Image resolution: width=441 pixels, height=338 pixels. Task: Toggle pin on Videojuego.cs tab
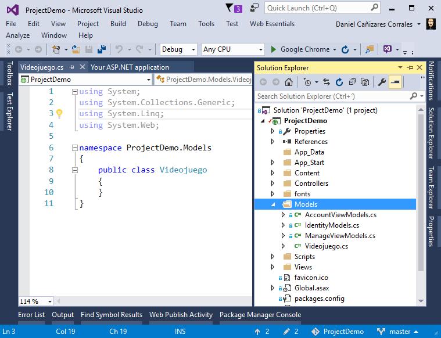point(71,67)
